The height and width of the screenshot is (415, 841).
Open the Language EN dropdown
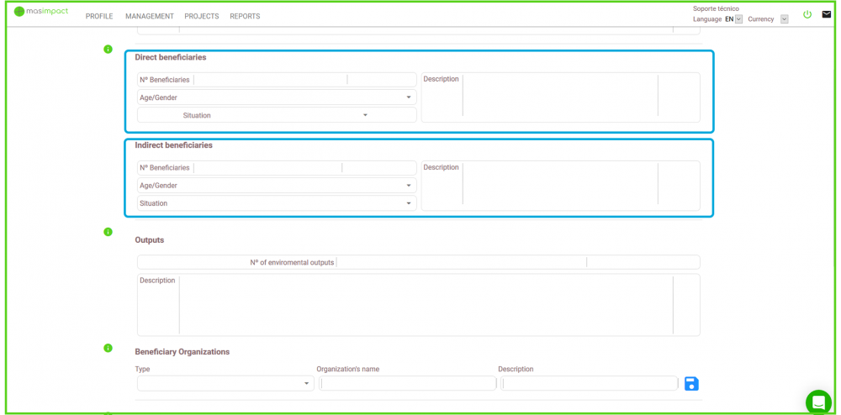(x=738, y=19)
